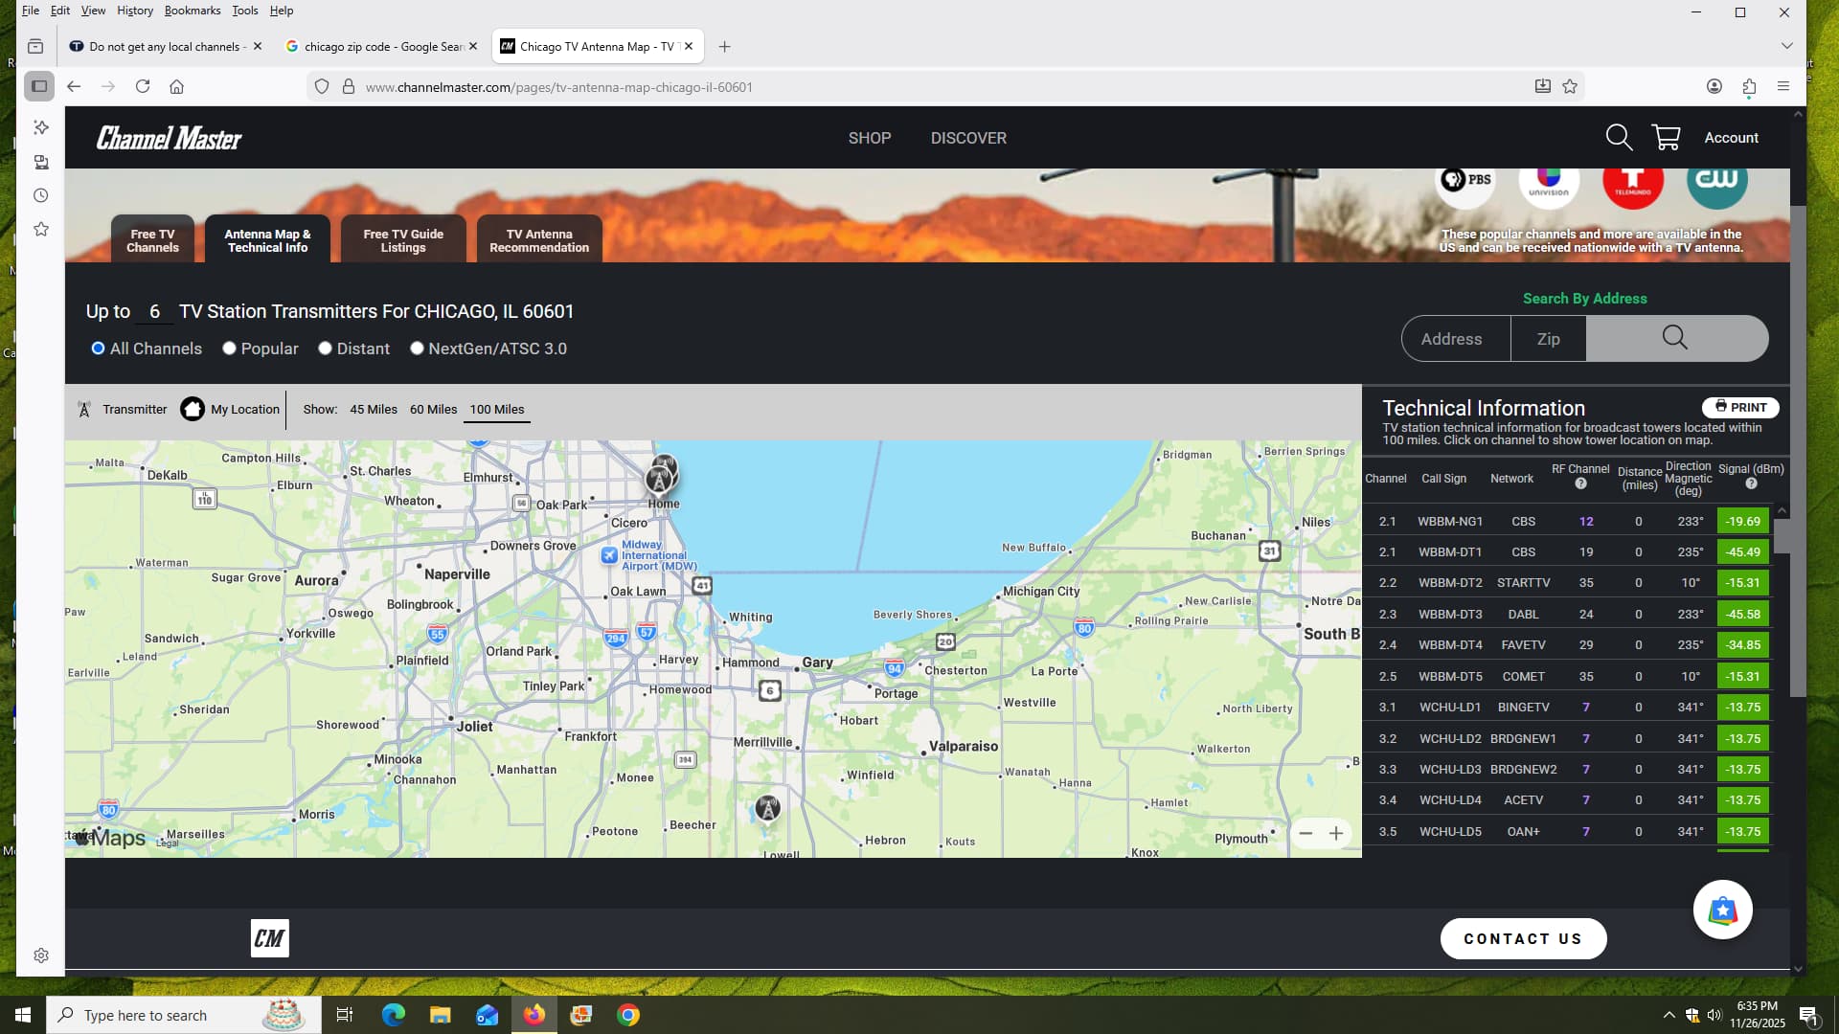Click the RF Channel help question icon
Screen dimensions: 1839x1034
pyautogui.click(x=1580, y=484)
